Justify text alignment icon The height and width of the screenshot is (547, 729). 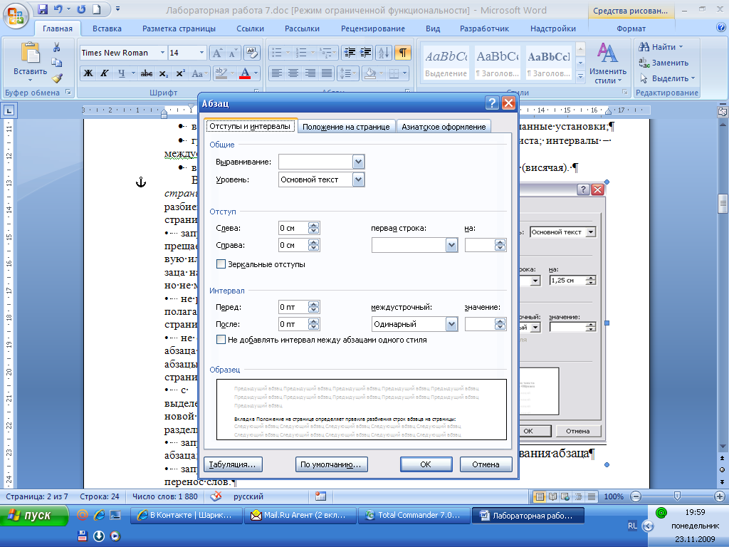point(327,73)
